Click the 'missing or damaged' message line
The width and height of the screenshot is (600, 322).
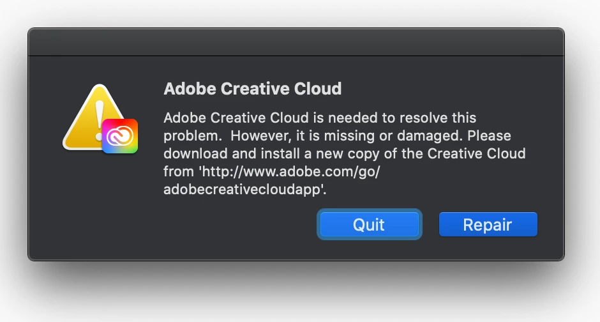tap(336, 136)
